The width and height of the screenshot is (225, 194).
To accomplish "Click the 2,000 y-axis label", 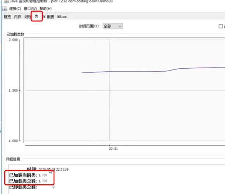I will pyautogui.click(x=13, y=40).
